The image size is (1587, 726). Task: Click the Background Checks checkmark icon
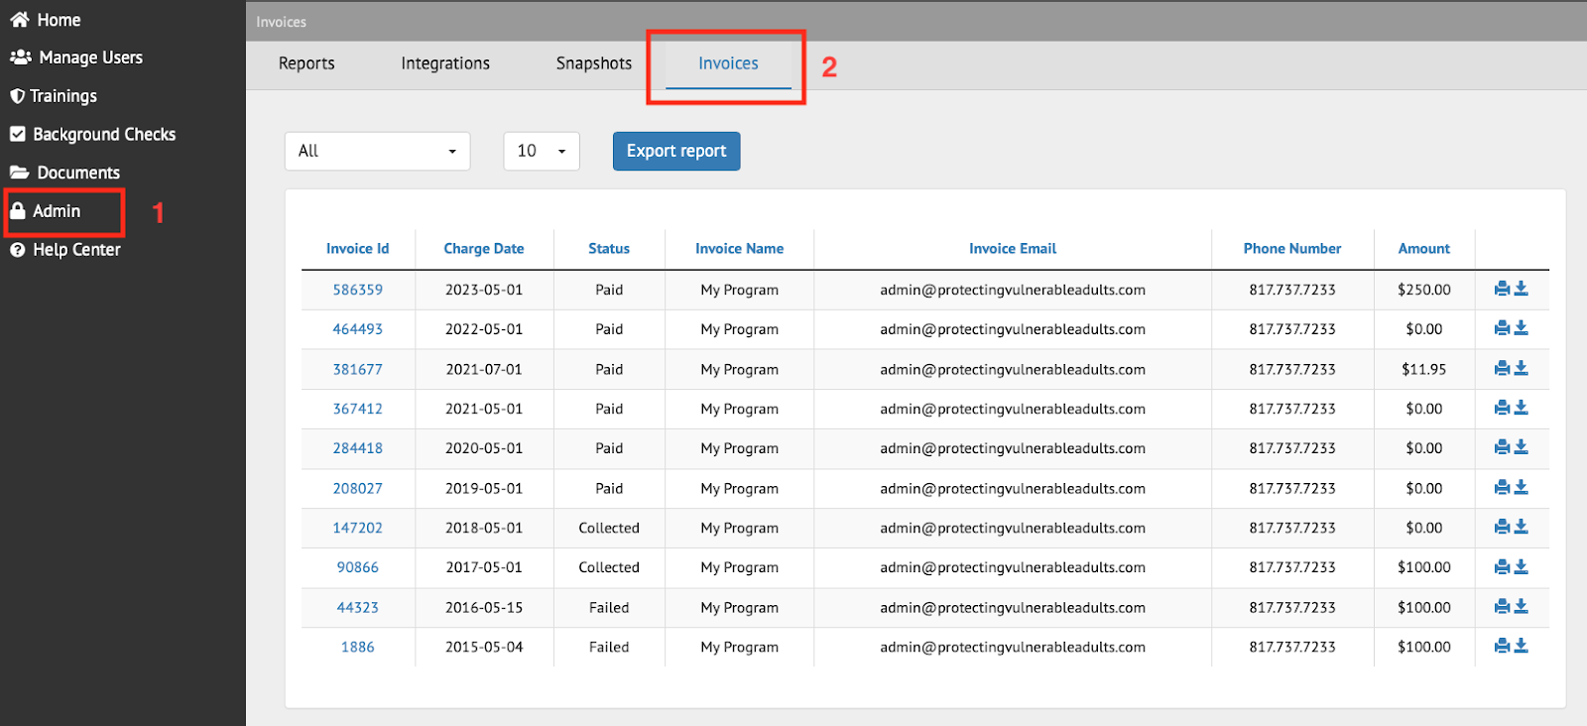pos(18,134)
